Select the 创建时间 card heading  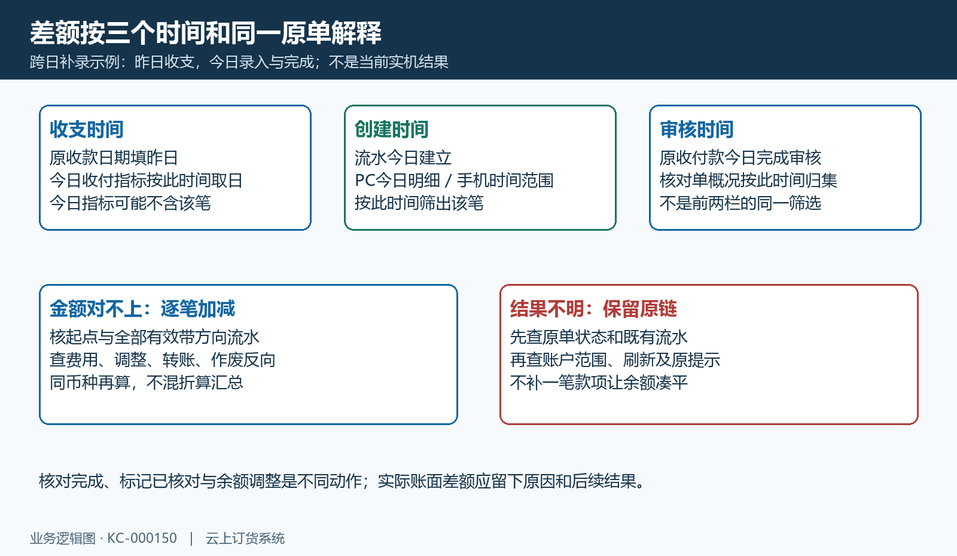[392, 129]
